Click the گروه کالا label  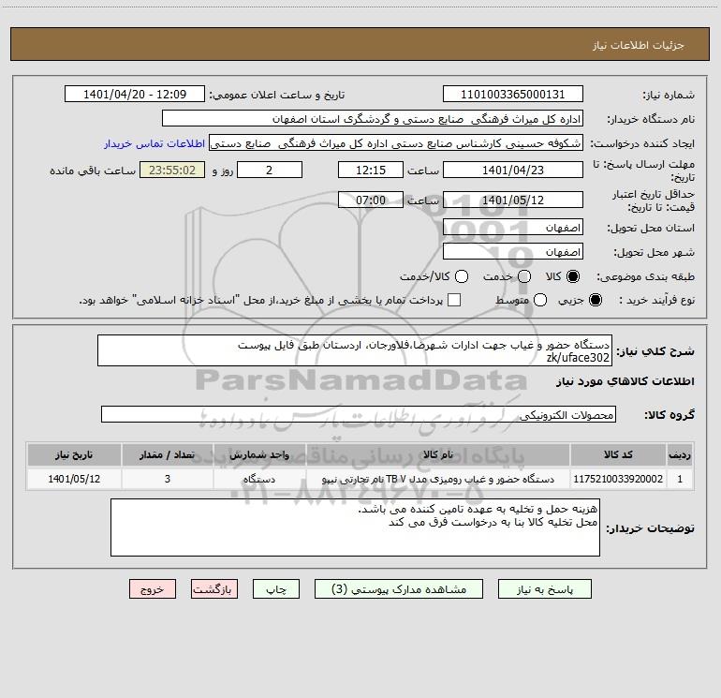669,415
